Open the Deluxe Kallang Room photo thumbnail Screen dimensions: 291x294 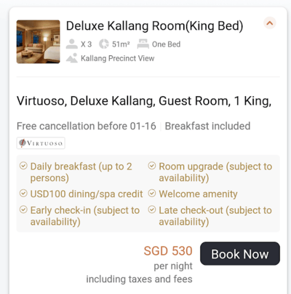[39, 41]
